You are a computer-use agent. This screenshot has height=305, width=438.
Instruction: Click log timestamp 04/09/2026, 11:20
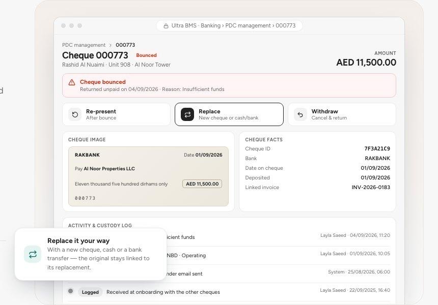(370, 235)
